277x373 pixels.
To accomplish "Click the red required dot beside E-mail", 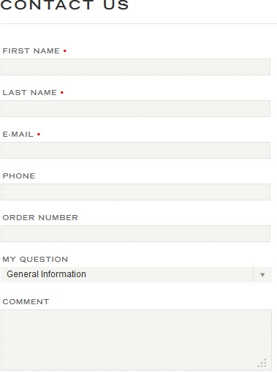I will pyautogui.click(x=39, y=135).
